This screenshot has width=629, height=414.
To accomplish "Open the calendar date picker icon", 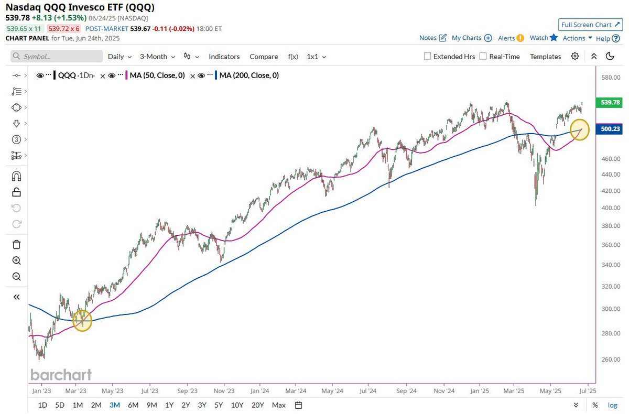I will pyautogui.click(x=297, y=405).
